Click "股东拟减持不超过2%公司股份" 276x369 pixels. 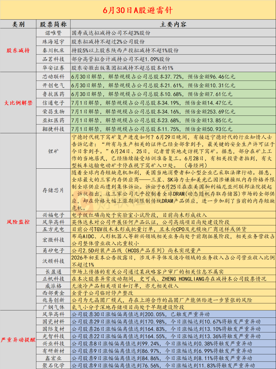pos(108,42)
